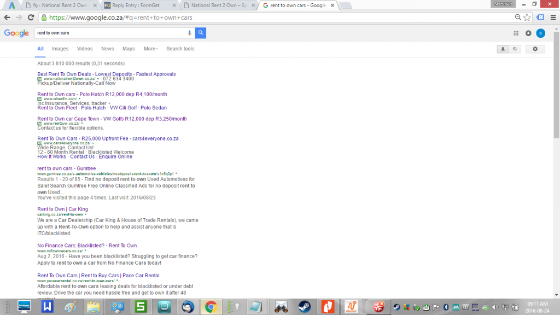Switch to Maps results
The image size is (560, 315).
(x=129, y=49)
